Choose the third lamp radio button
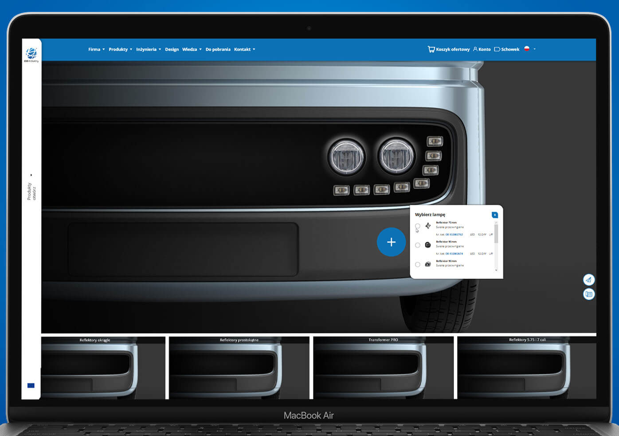Screen dimensions: 619x436 coord(418,264)
